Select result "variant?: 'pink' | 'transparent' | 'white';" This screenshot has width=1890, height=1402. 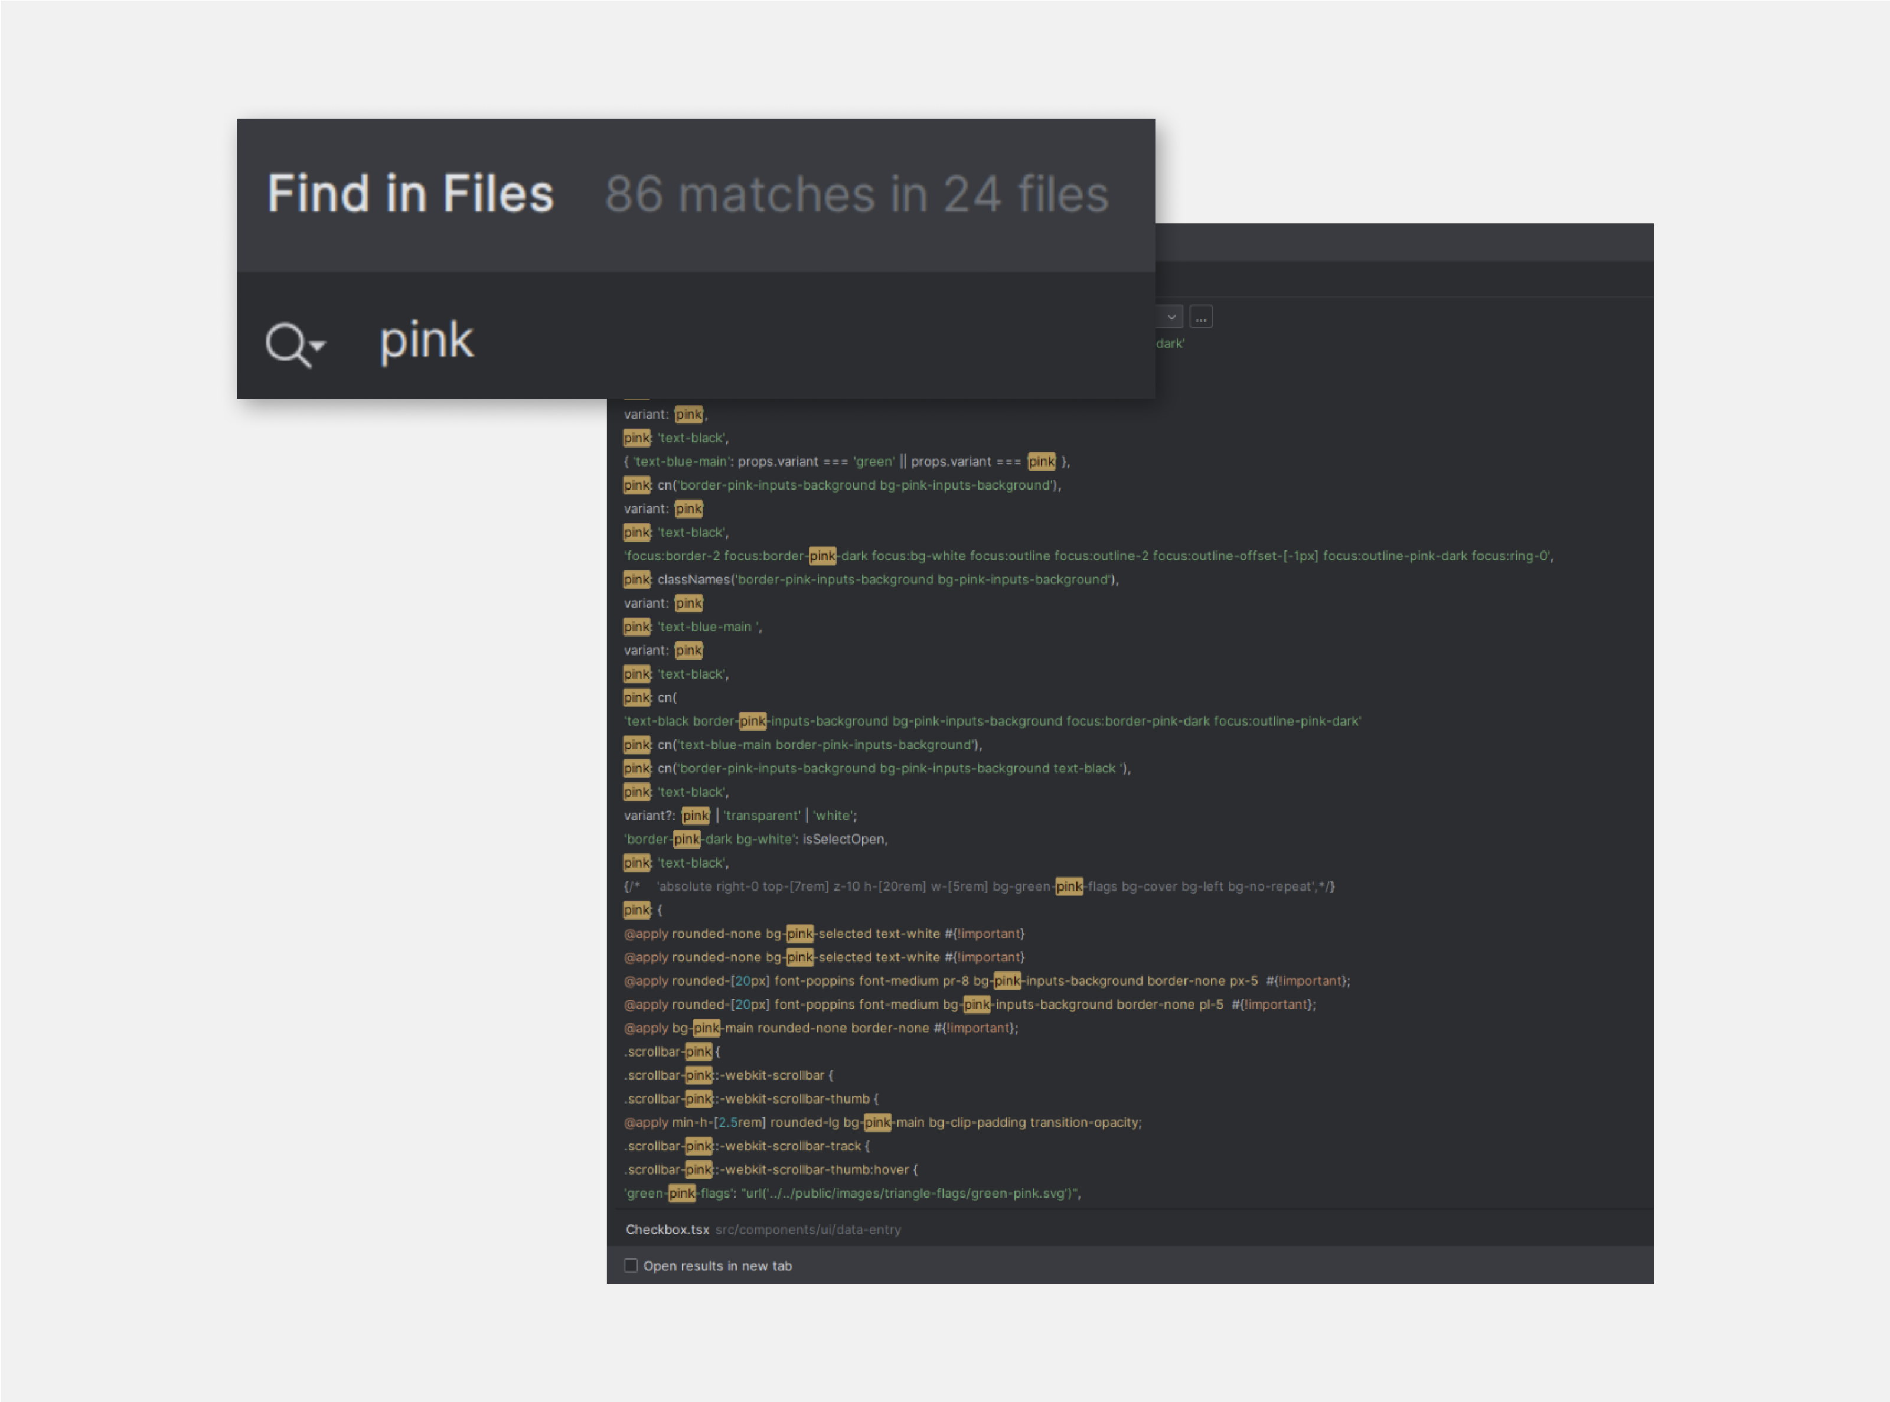tap(740, 816)
